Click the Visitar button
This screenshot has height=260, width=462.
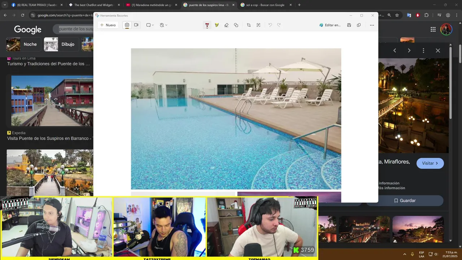pyautogui.click(x=430, y=163)
